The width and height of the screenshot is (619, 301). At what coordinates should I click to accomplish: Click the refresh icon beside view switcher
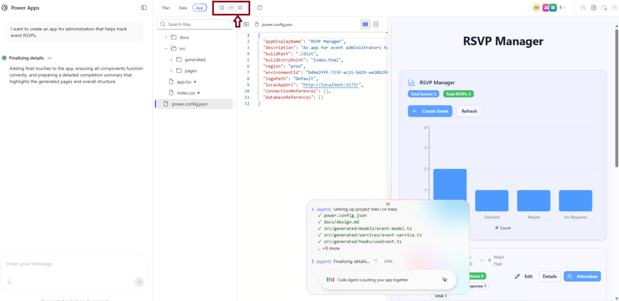(x=260, y=8)
